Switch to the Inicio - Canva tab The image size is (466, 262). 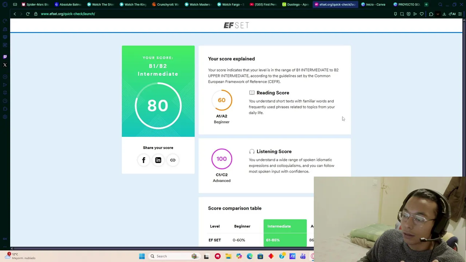tap(374, 4)
